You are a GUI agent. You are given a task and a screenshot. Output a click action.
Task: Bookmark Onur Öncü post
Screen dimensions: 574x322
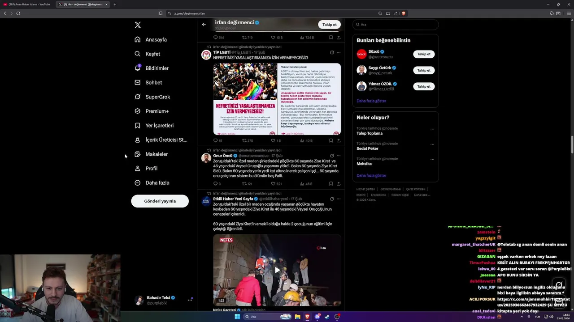click(x=331, y=184)
